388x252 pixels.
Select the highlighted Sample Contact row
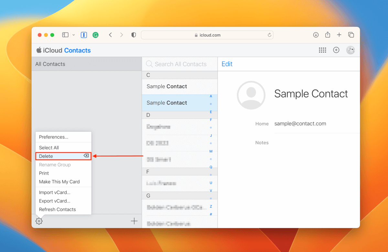click(180, 103)
